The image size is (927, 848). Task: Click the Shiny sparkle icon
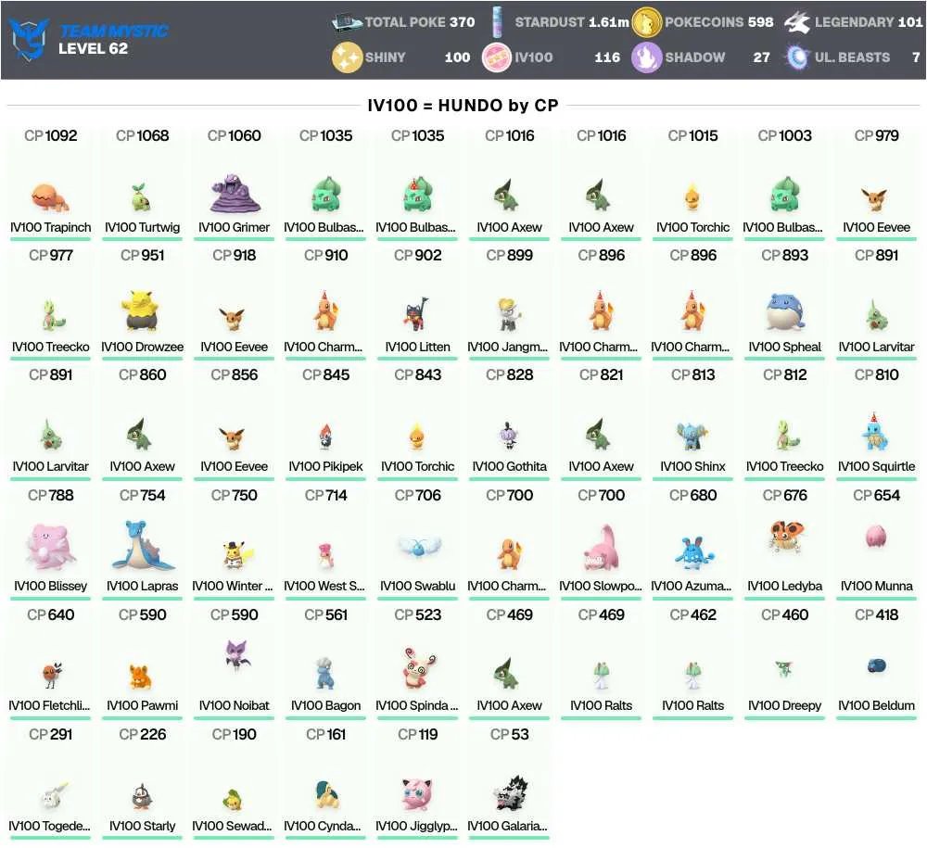click(x=347, y=57)
